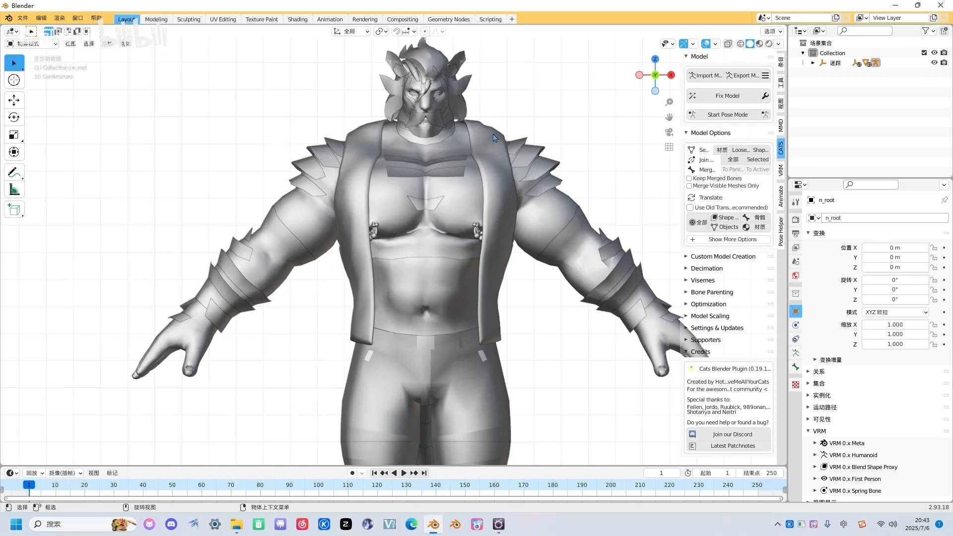Select the VRM sidebar tab
Screen dimensions: 953x536
coord(781,170)
